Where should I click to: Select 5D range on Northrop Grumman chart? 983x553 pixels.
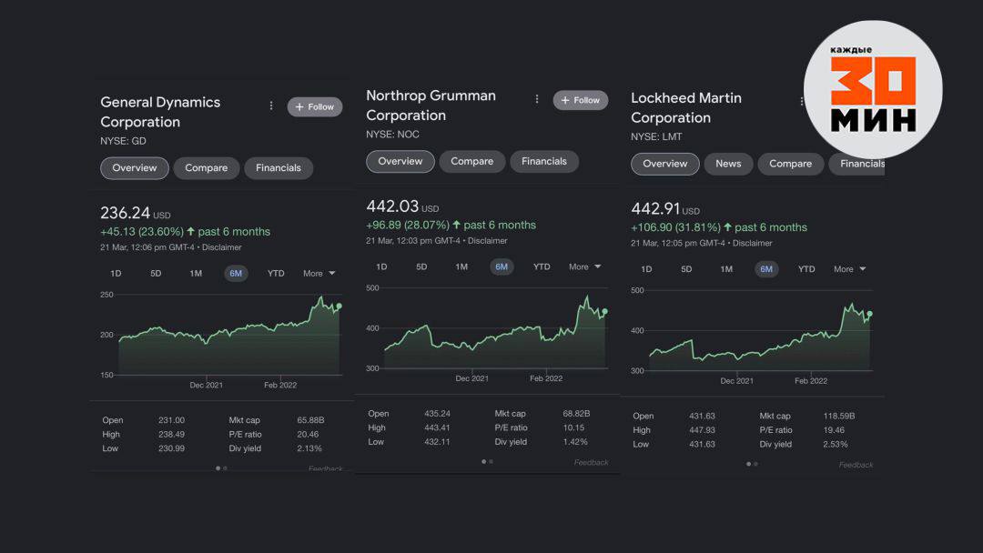[421, 266]
